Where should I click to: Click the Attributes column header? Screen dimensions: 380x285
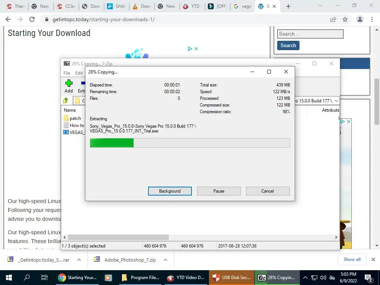point(330,110)
